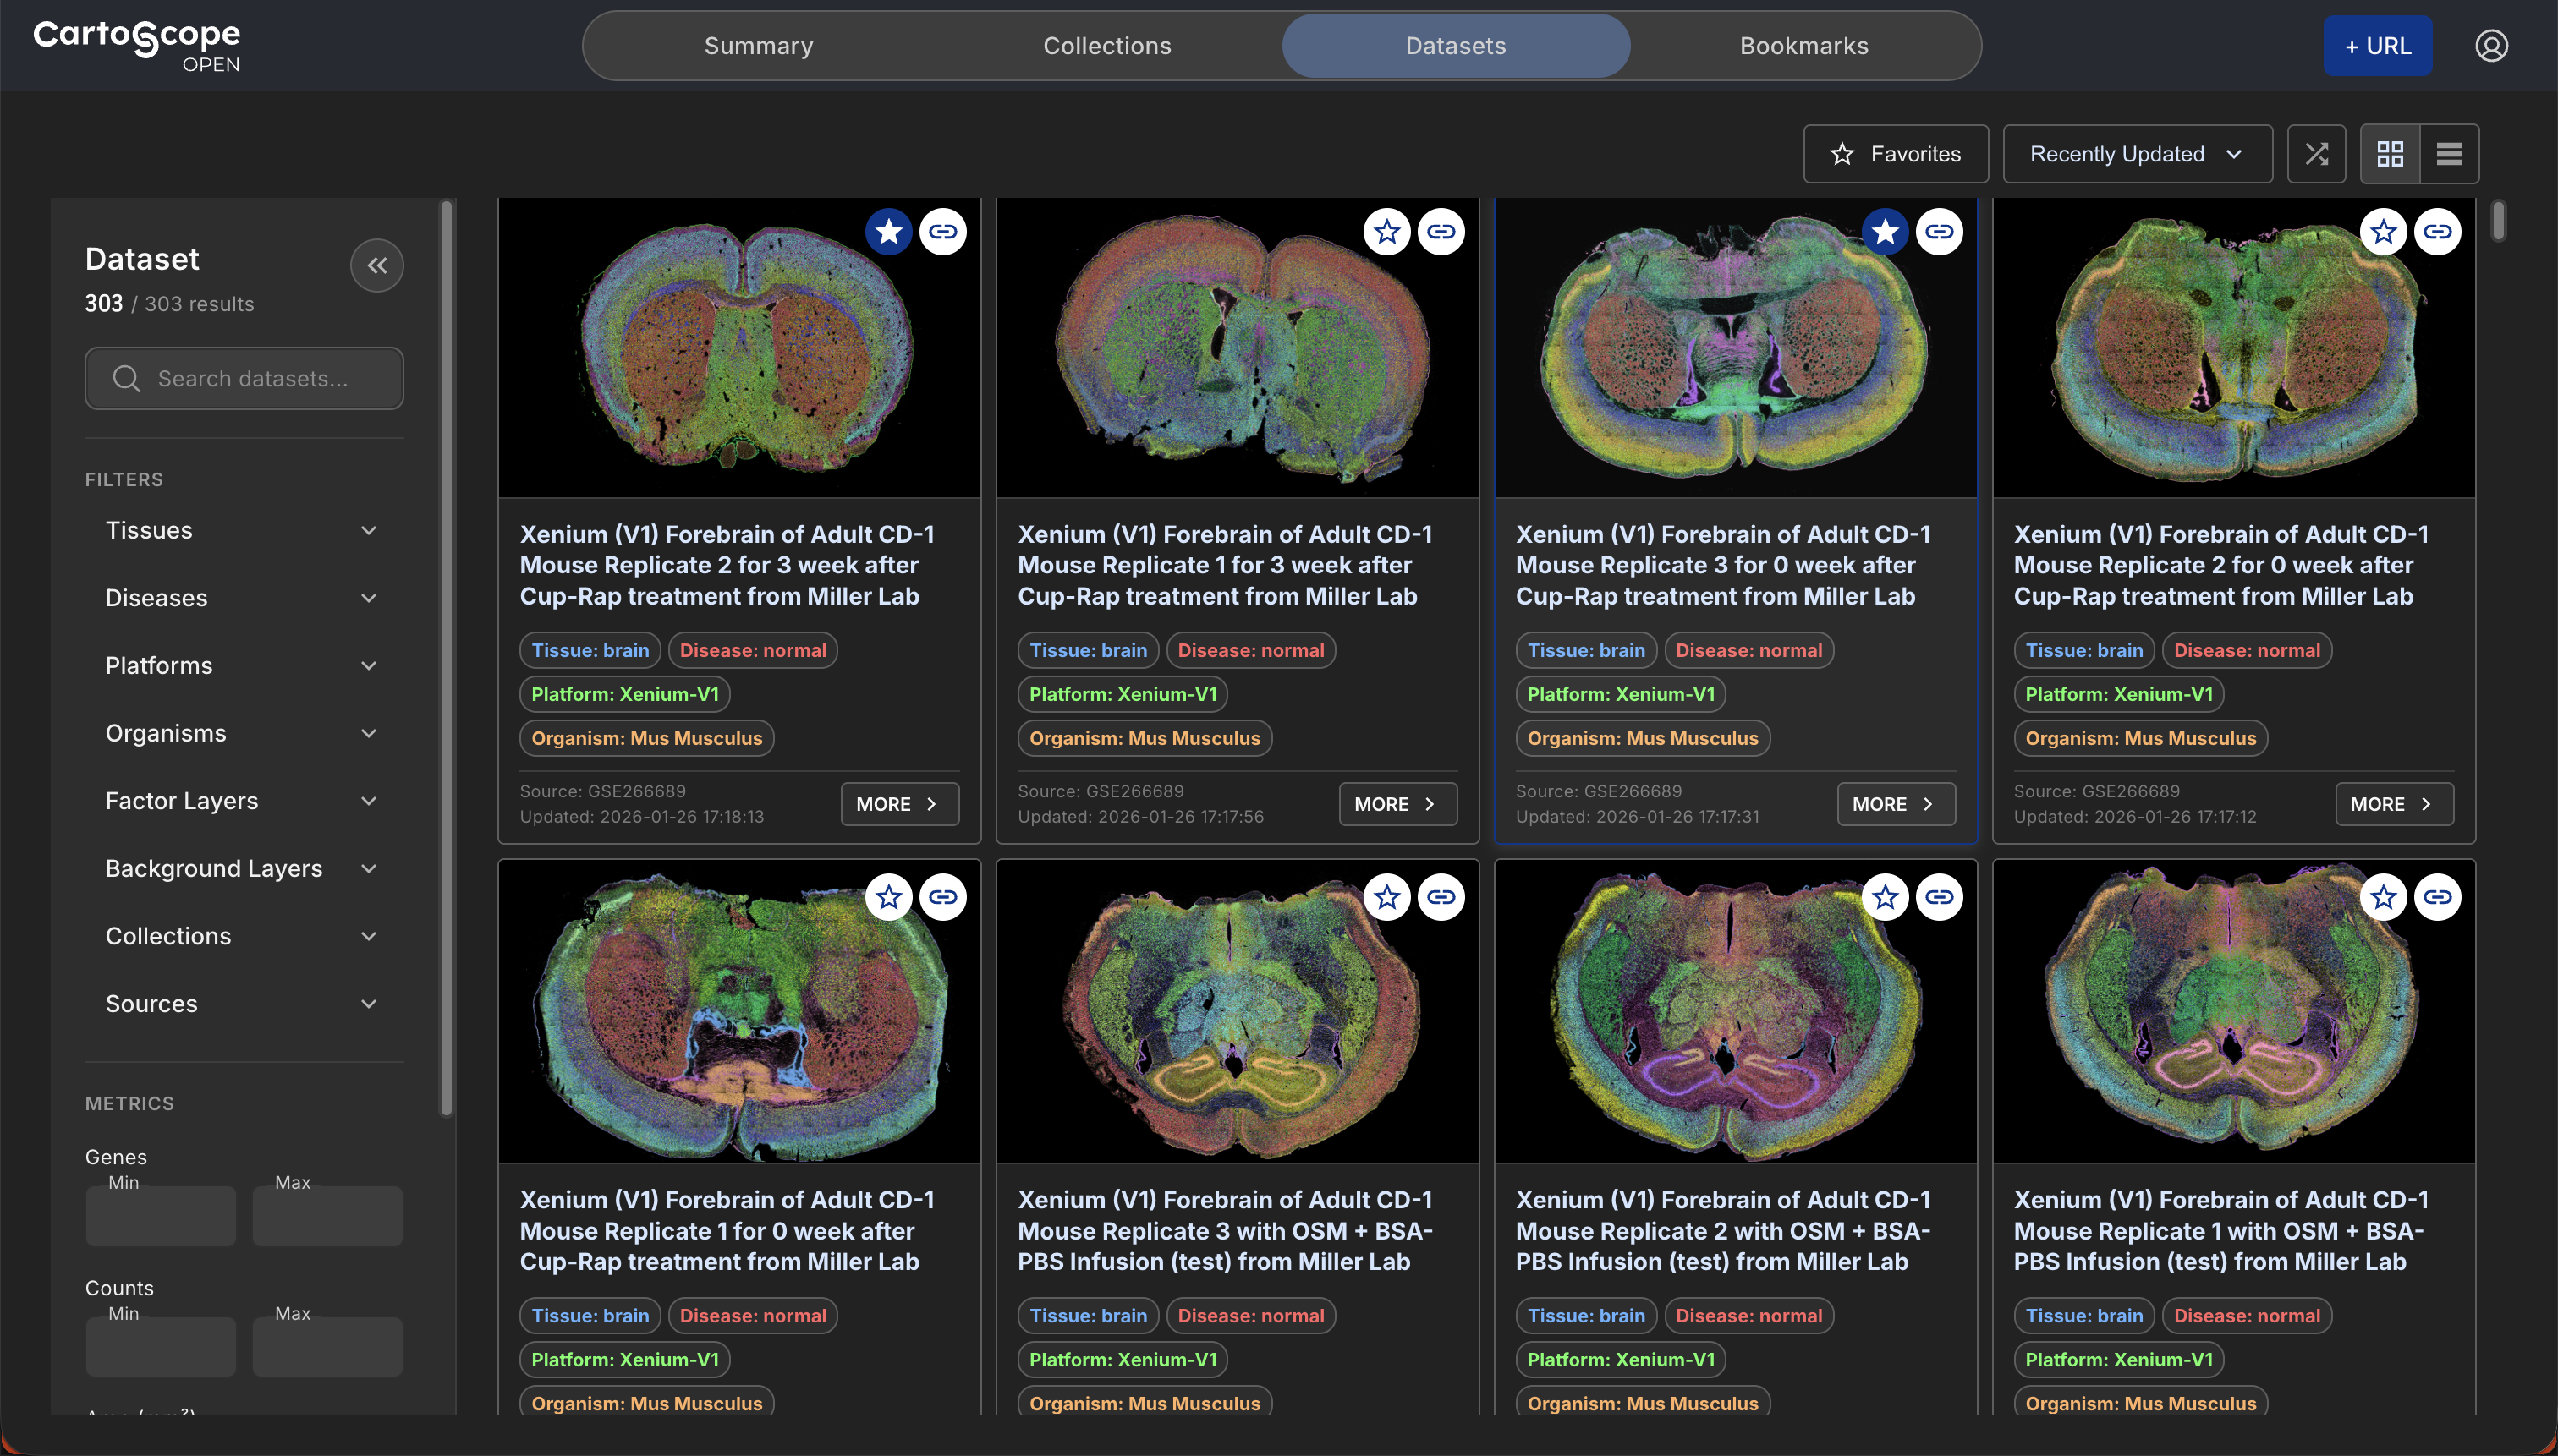Copy link for the OSM + BSA-PBS Replicate 1 dataset

2439,897
